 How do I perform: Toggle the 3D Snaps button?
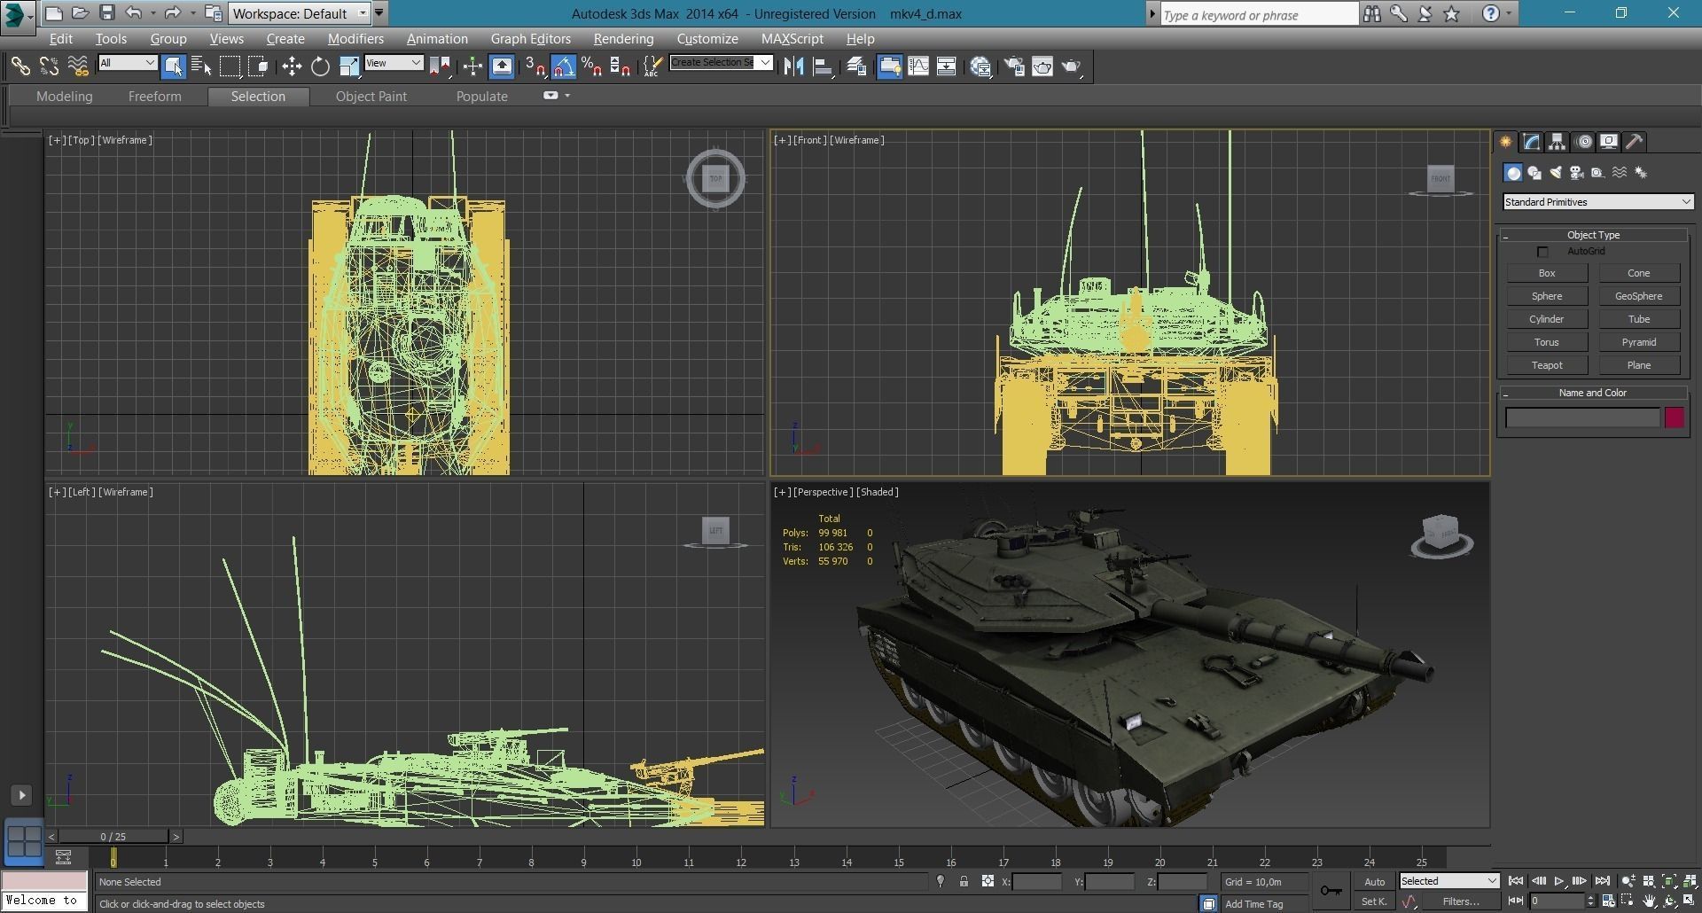point(535,66)
